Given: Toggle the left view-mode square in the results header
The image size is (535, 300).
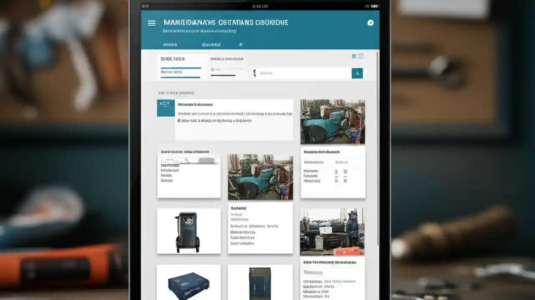Looking at the screenshot, I should 353,56.
